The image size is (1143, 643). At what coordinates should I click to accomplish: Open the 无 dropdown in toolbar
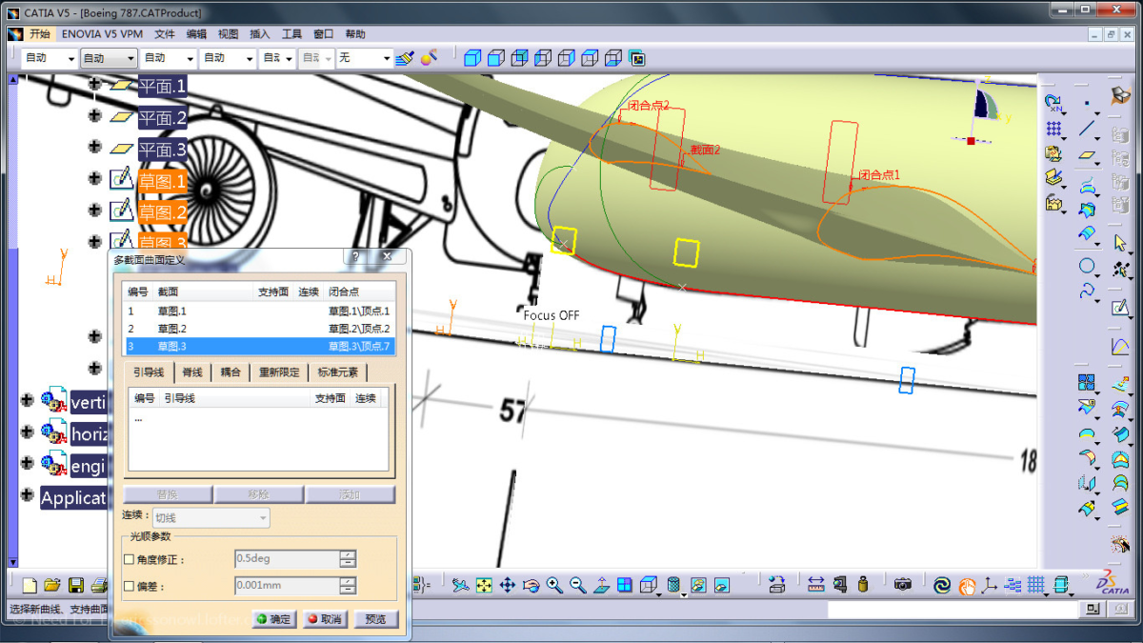click(x=365, y=58)
